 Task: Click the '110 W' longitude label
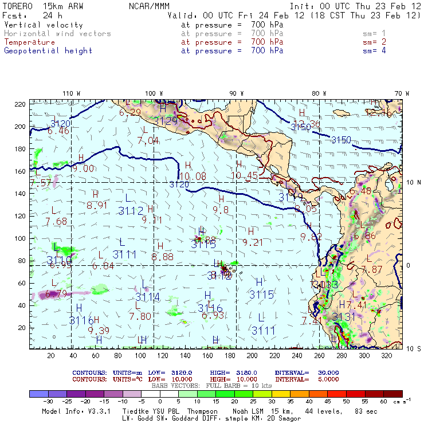pyautogui.click(x=72, y=93)
